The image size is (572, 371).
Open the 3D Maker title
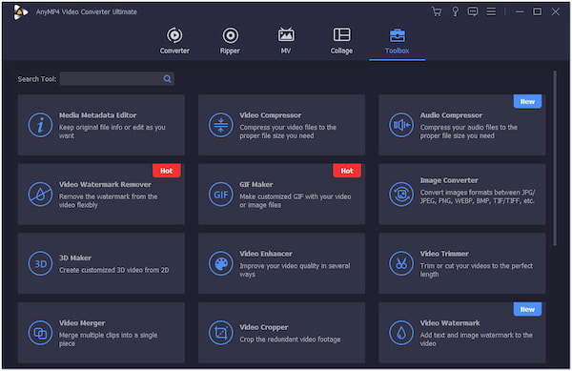75,258
